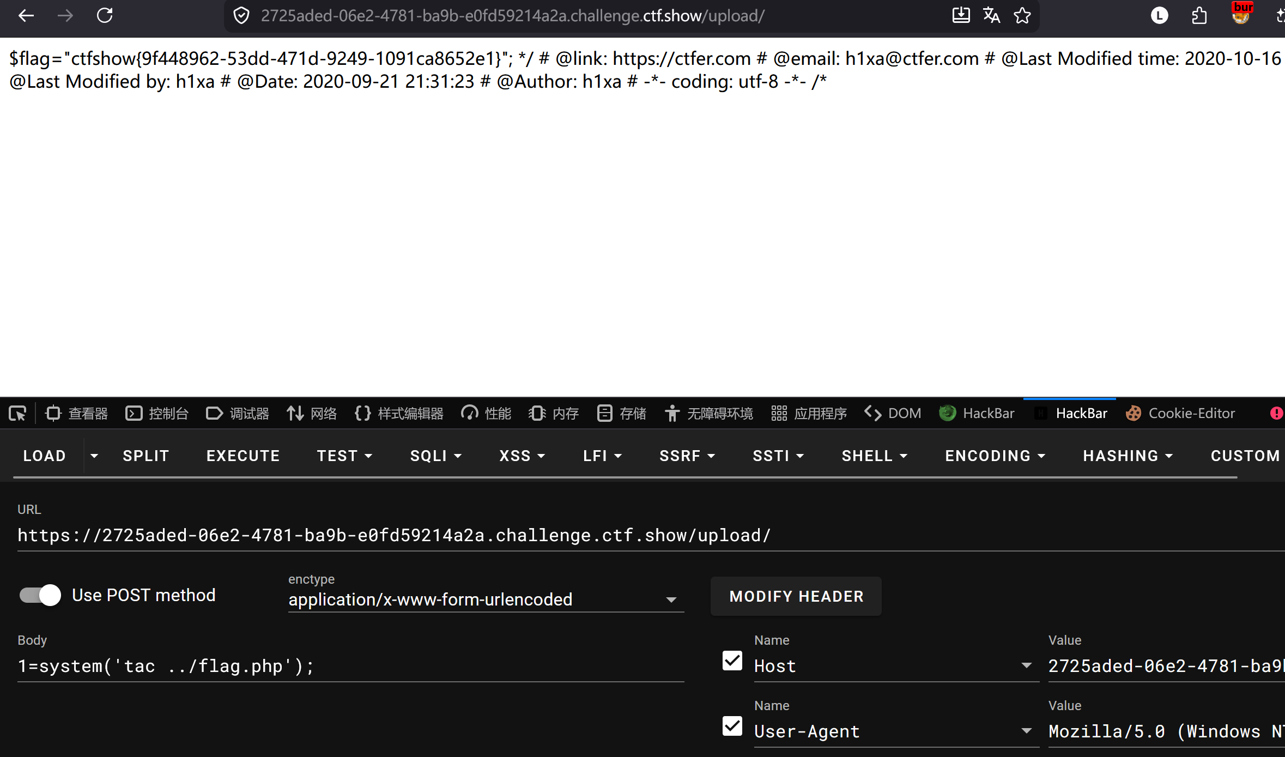Activate the element picker tool
1285x757 pixels.
[x=17, y=414]
